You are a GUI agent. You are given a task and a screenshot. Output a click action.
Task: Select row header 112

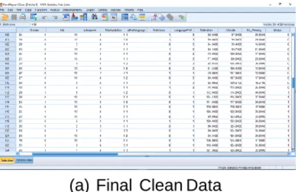pos(8,92)
